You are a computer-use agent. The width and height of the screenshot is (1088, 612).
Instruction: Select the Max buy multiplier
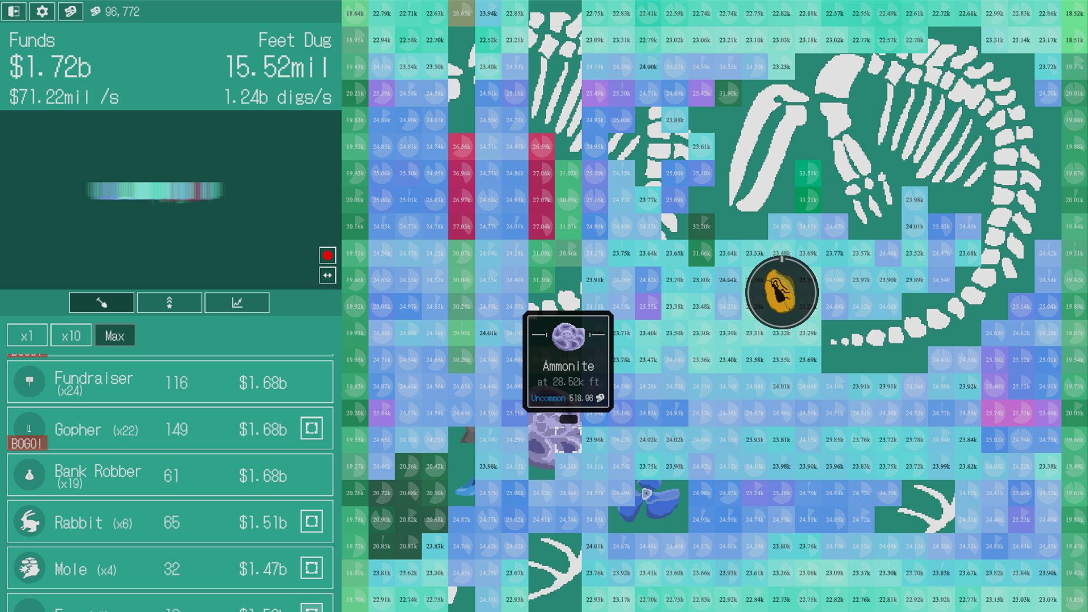tap(114, 335)
